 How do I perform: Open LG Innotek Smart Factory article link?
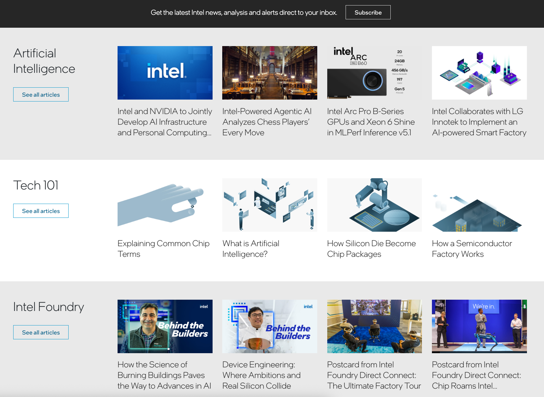(479, 122)
